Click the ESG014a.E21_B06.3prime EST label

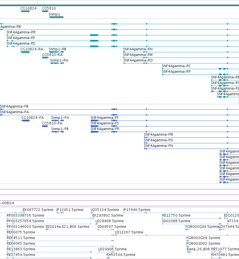pos(68,227)
